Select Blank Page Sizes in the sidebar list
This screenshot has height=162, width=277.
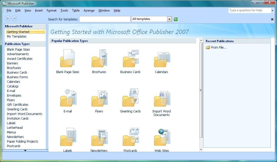click(18, 50)
